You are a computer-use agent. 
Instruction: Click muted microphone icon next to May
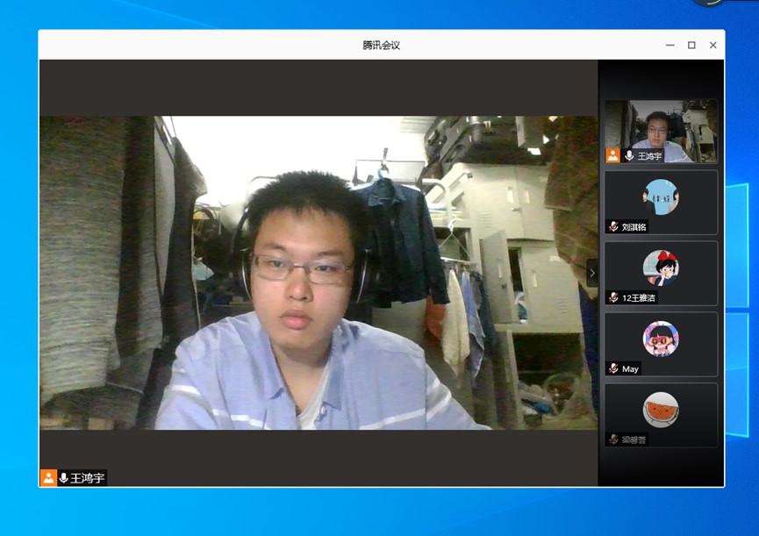pyautogui.click(x=613, y=368)
